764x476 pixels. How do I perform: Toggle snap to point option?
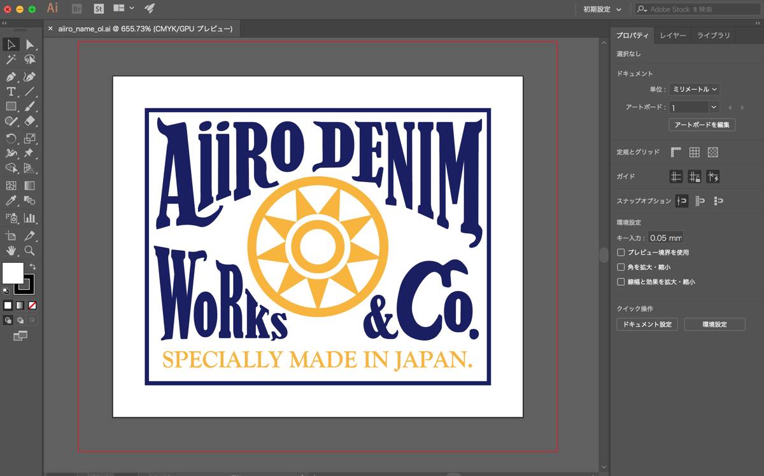[682, 201]
